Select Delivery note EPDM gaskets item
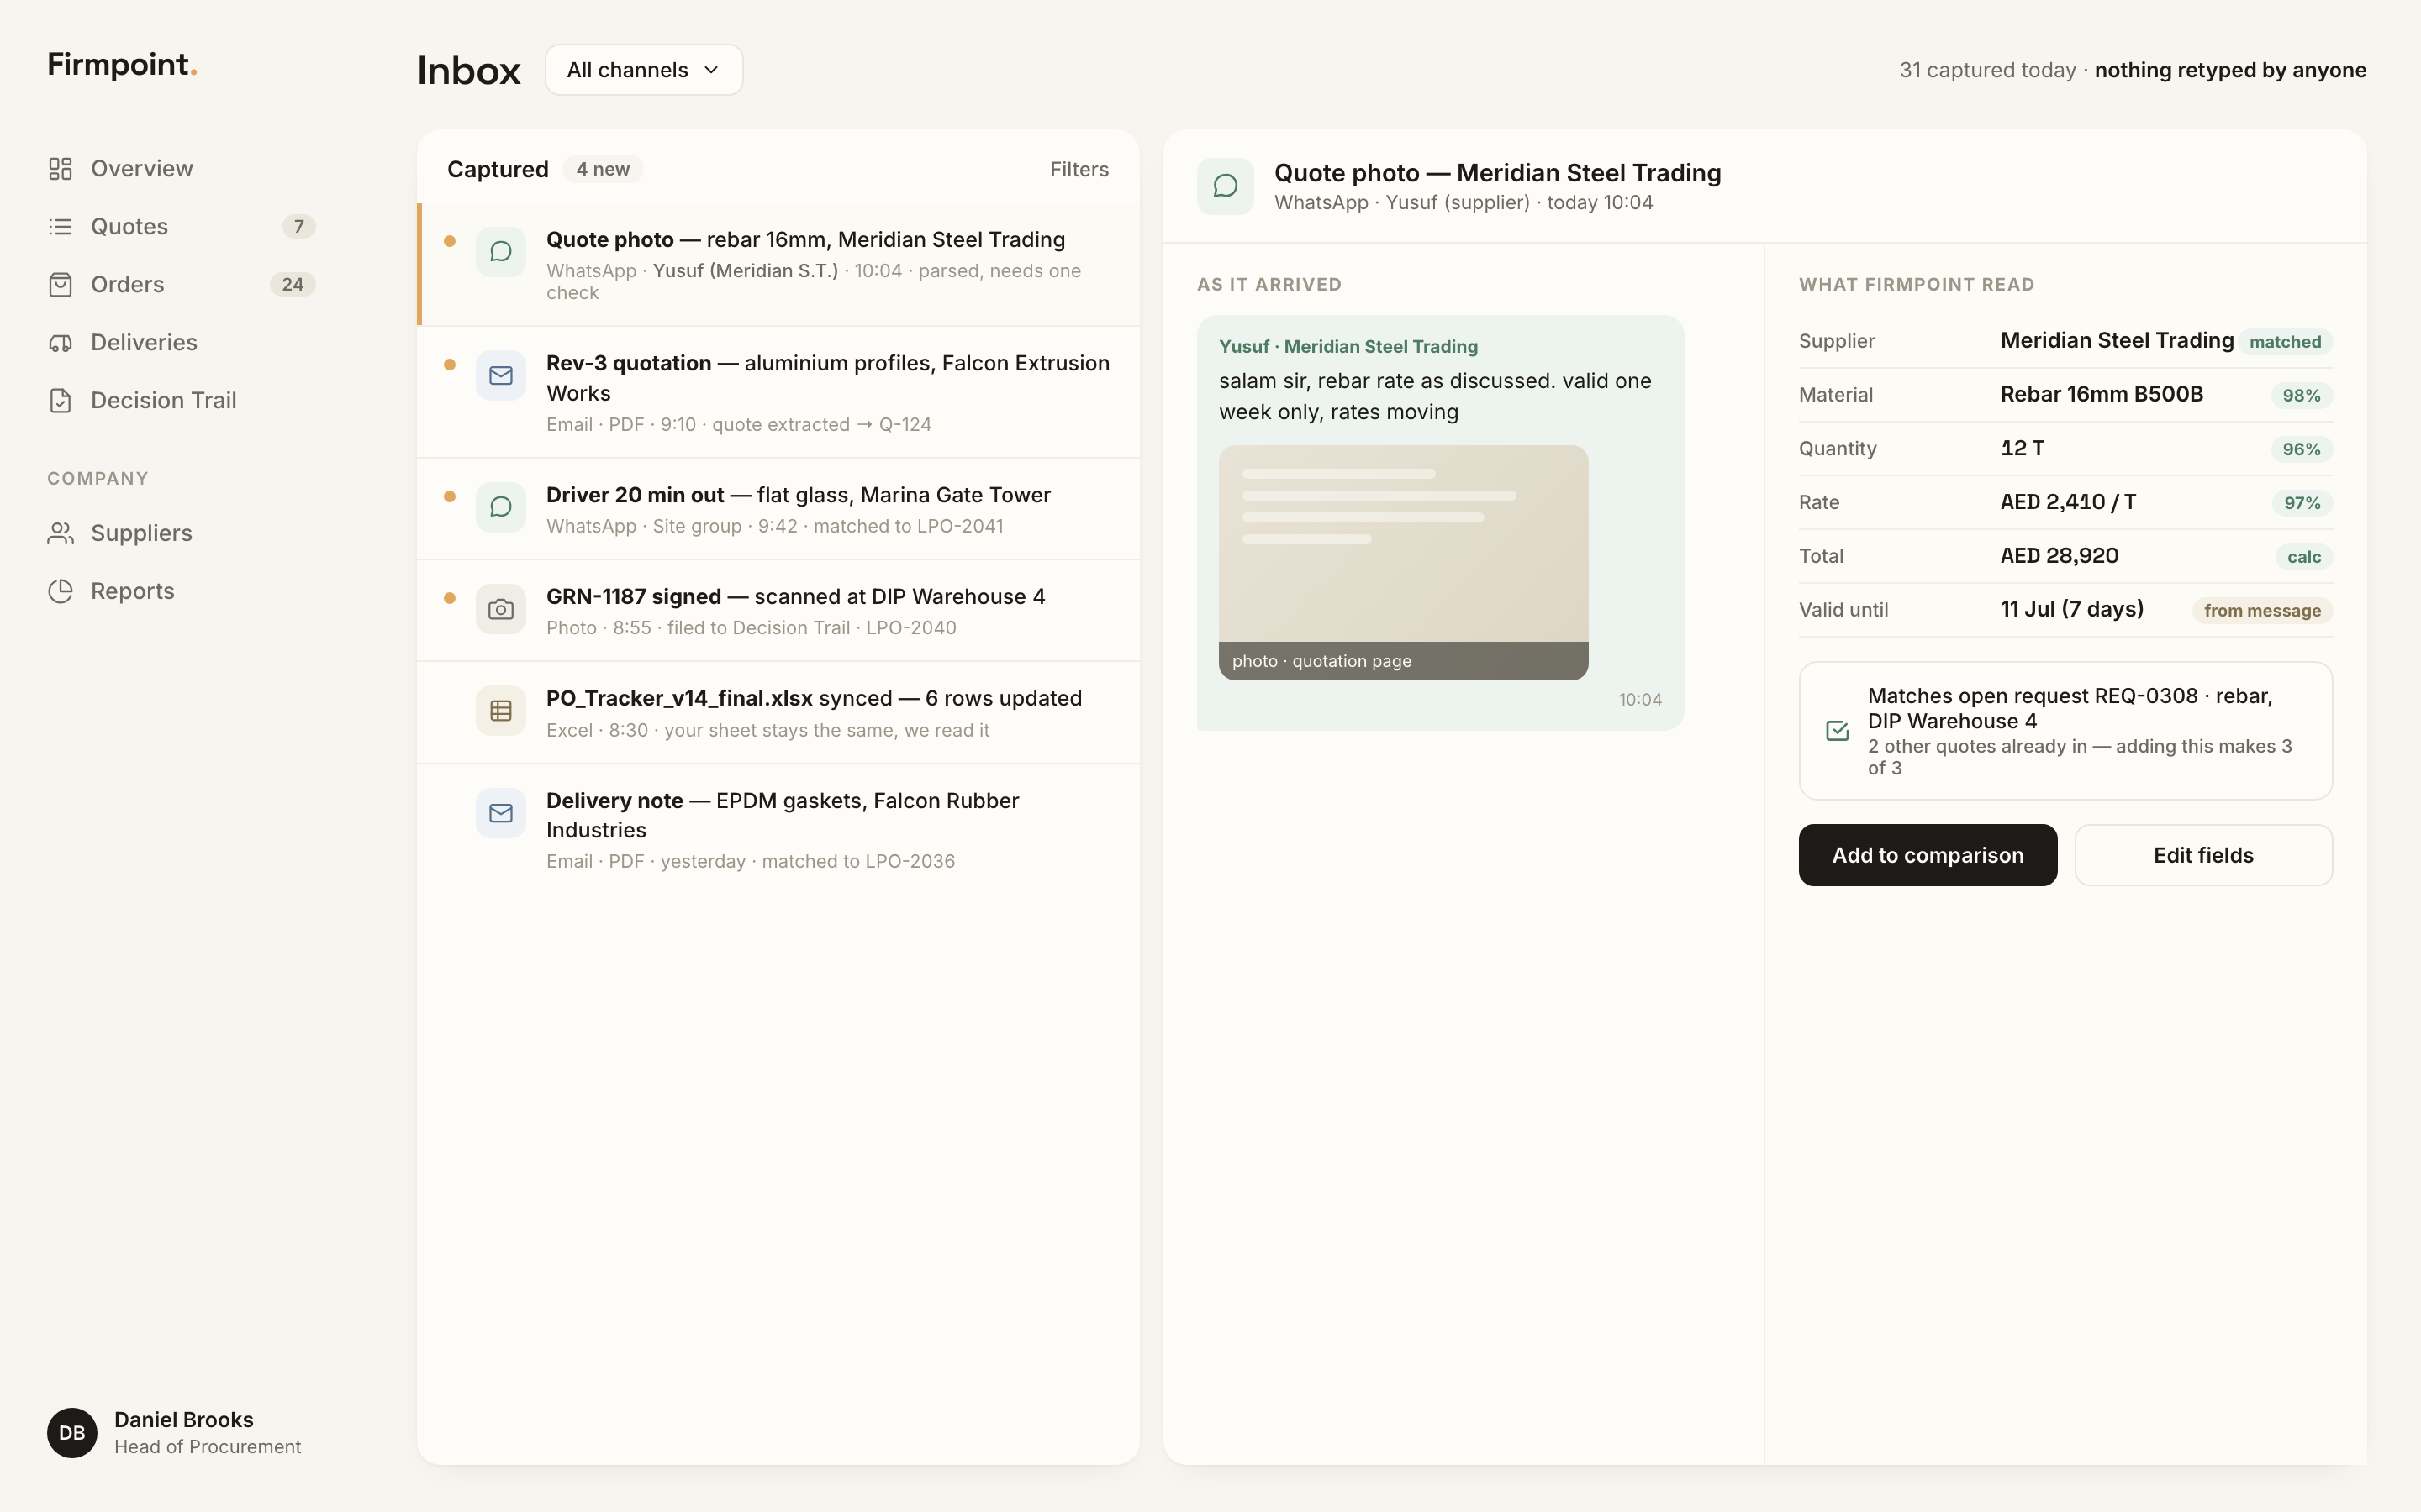 coord(779,830)
